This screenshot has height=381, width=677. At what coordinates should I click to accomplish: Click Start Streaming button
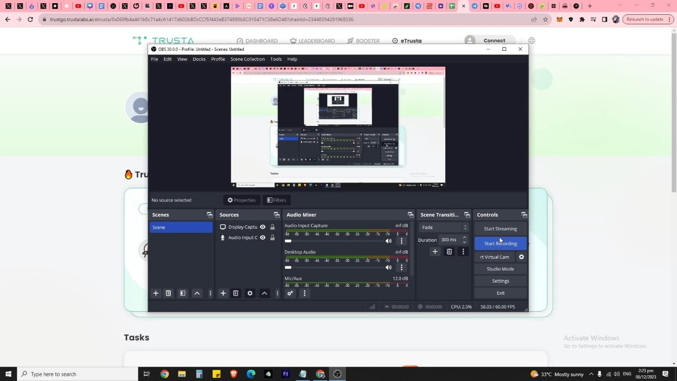click(x=500, y=229)
